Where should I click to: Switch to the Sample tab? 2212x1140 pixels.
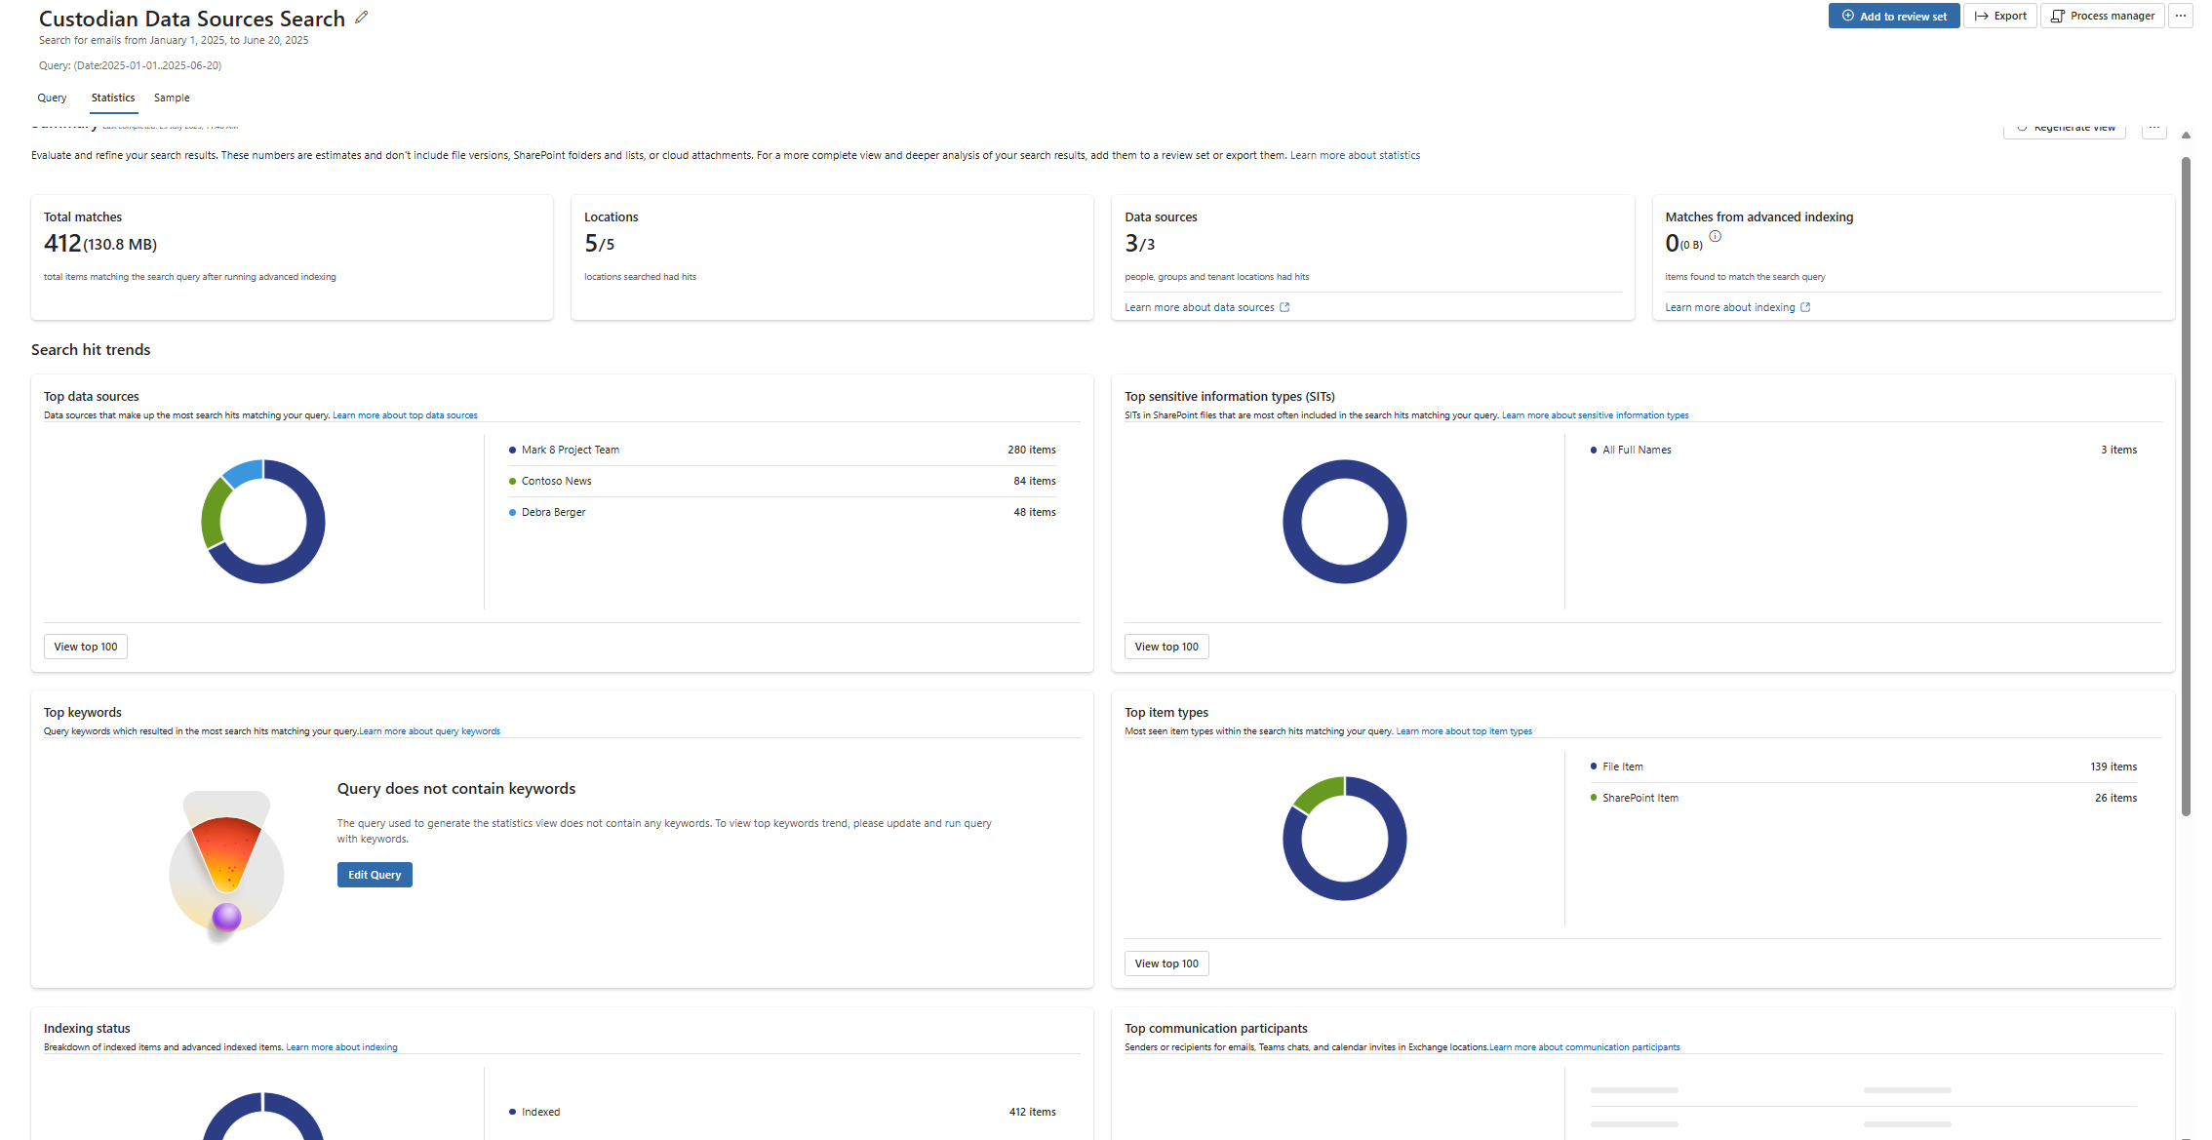point(172,98)
